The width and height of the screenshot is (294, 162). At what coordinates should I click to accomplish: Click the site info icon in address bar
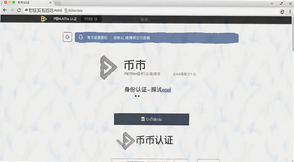point(26,10)
